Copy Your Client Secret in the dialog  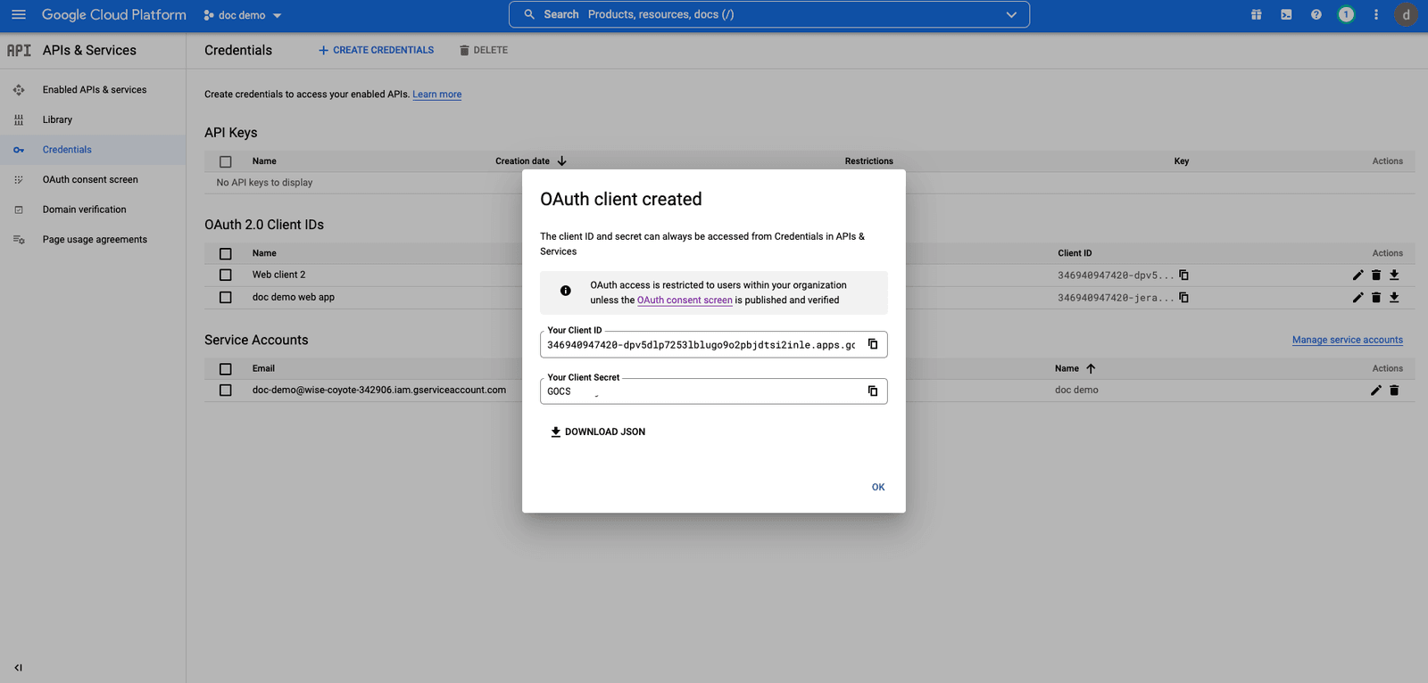pos(873,391)
